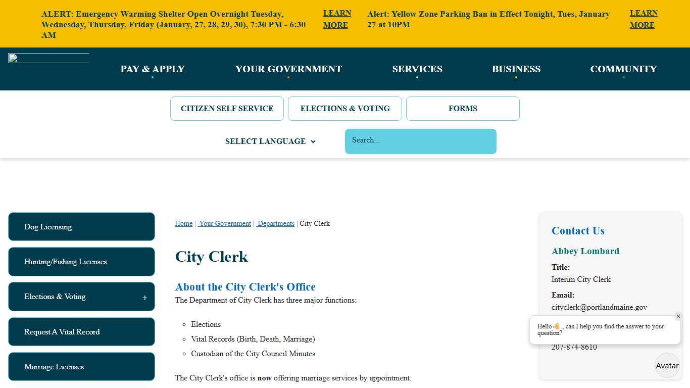Image resolution: width=690 pixels, height=388 pixels.
Task: Open the Business menu
Action: [516, 69]
